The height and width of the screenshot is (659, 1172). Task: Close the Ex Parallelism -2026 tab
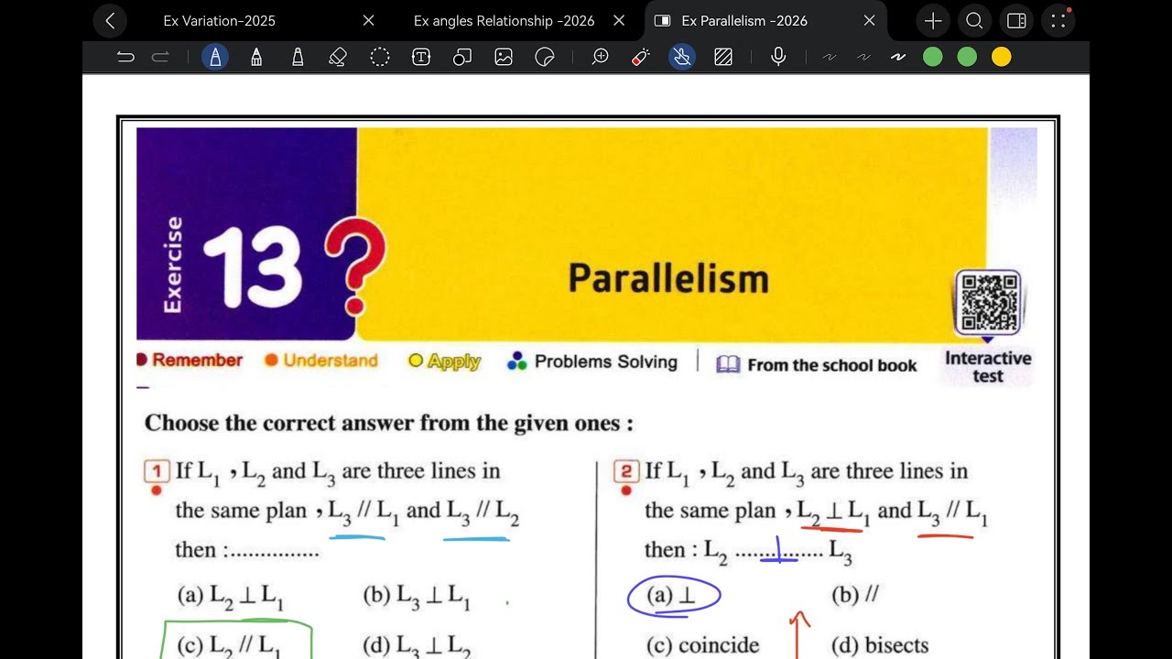coord(869,20)
